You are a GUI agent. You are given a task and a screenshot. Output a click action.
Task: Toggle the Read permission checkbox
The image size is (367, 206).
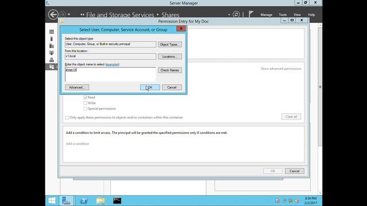(85, 97)
